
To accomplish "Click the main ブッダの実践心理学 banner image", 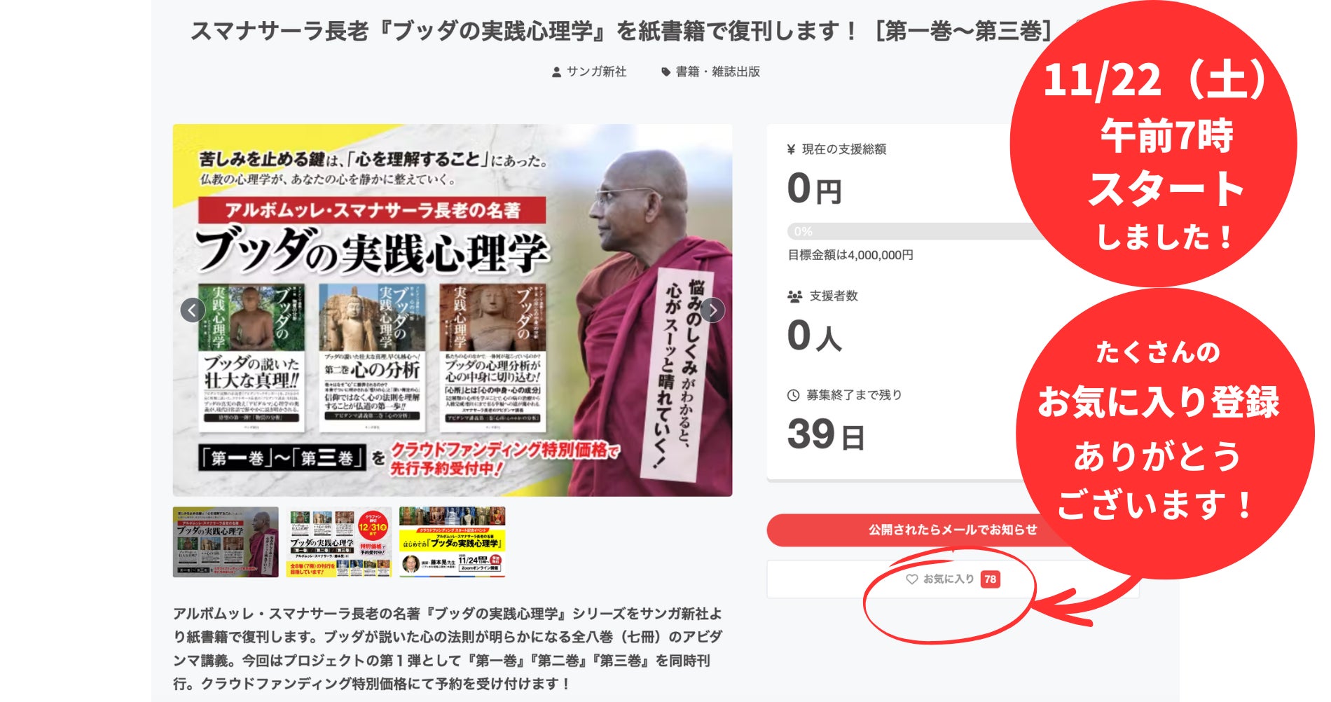I will click(453, 310).
